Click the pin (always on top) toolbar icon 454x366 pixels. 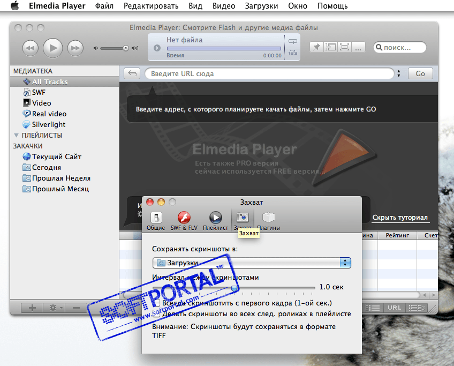coord(316,47)
